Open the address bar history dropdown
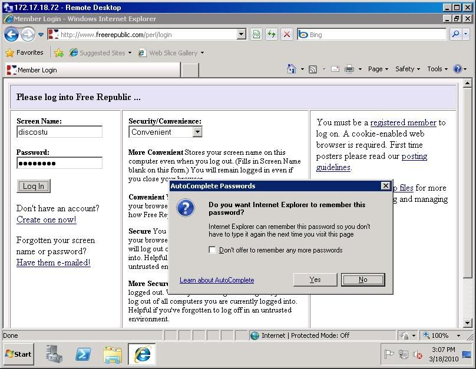Viewport: 476px width, 369px height. click(x=242, y=34)
